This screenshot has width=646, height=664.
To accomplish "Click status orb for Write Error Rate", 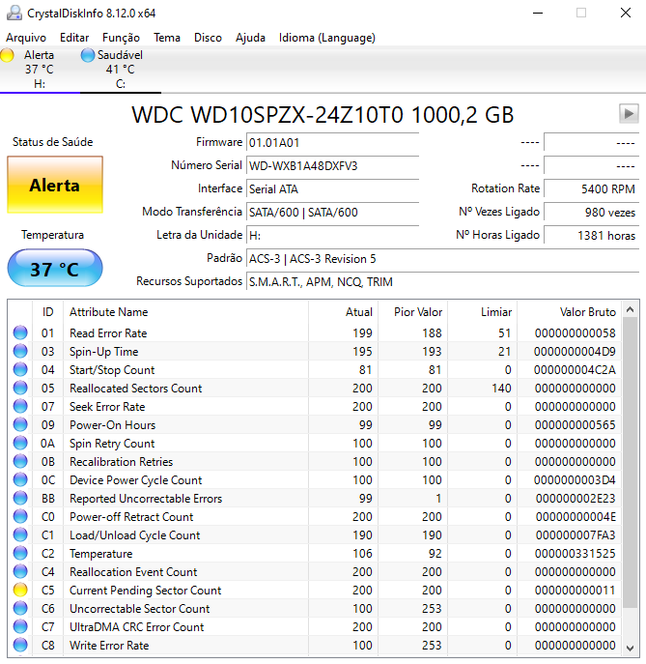I will 20,645.
